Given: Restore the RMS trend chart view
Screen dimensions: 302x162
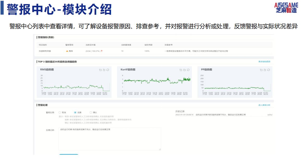Looking at the screenshot, I should click(108, 70).
